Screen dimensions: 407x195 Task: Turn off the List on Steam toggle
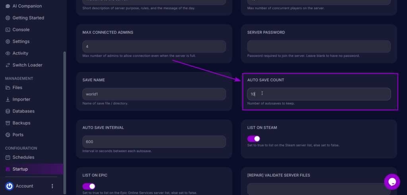coord(254,138)
